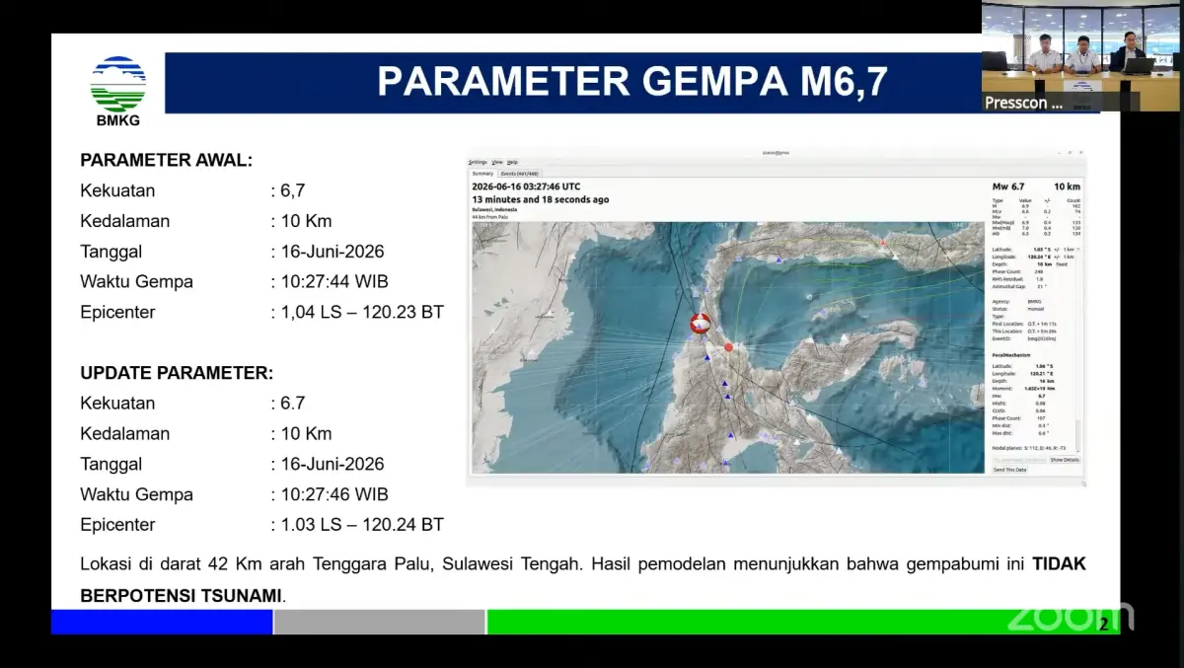This screenshot has height=668, width=1184.
Task: Open the View menu in seismic app
Action: point(497,162)
